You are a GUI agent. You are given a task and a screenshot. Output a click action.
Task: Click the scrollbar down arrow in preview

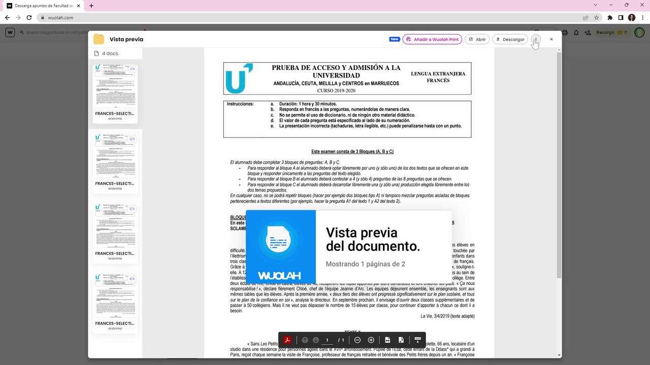click(559, 355)
